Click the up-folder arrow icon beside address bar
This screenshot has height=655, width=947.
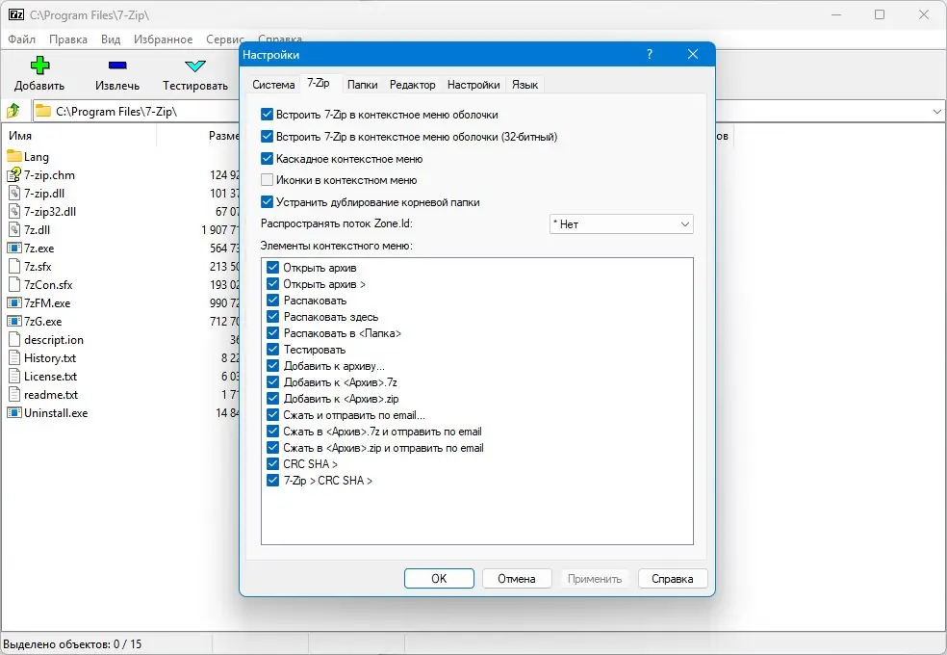(13, 111)
